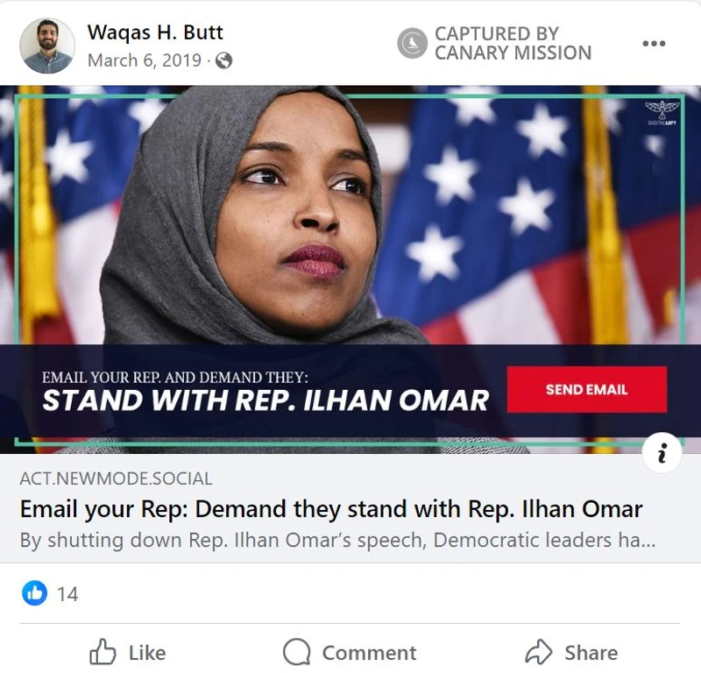The width and height of the screenshot is (701, 673).
Task: Open the link preview description text
Action: click(x=338, y=540)
